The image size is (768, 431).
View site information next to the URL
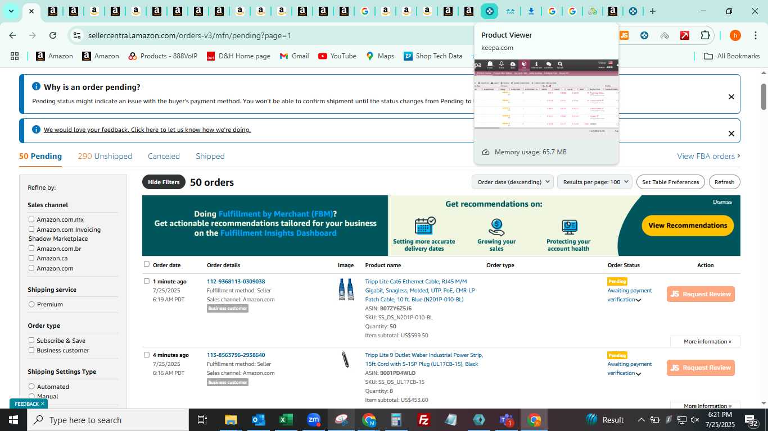pyautogui.click(x=77, y=35)
